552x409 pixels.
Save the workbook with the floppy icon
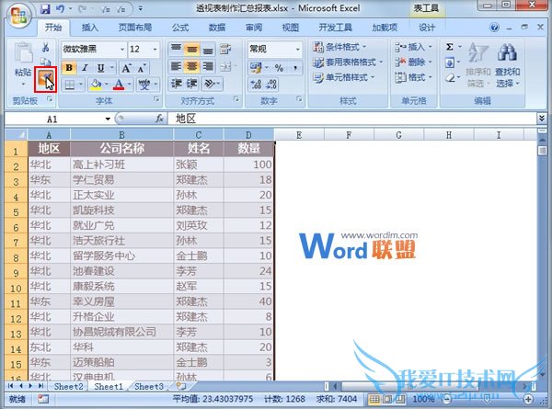click(45, 9)
